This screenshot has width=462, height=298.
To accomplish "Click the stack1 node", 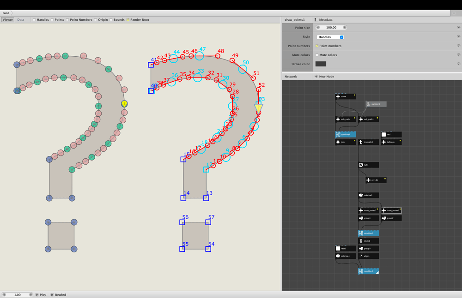I will [368, 241].
